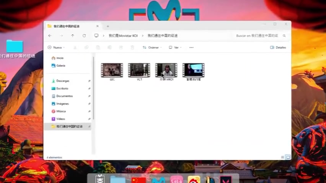The width and height of the screenshot is (326, 183).
Task: Open the China flag icon in the dock
Action: (x=139, y=180)
